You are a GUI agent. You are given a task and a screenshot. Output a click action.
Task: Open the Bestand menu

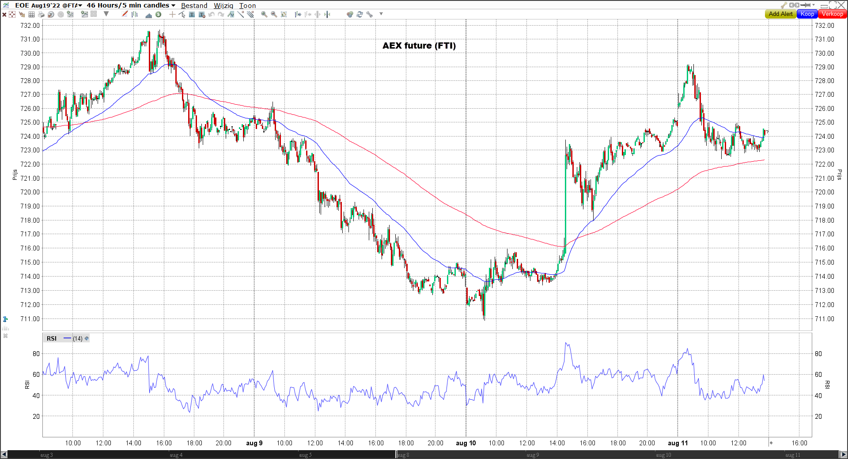(194, 5)
